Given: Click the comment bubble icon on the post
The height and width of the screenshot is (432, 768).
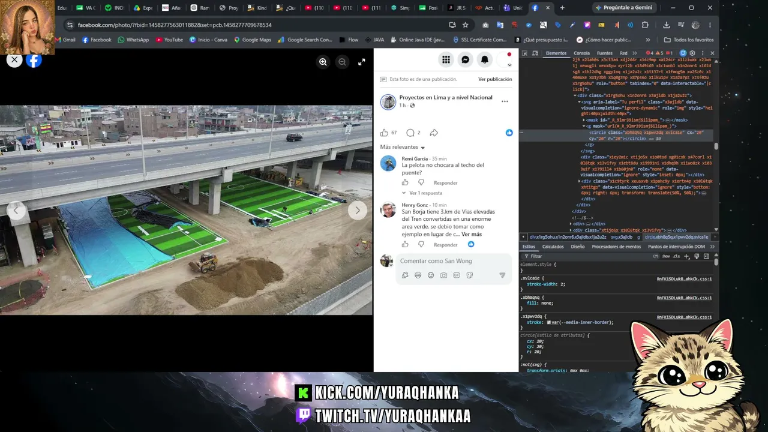Looking at the screenshot, I should (x=410, y=133).
